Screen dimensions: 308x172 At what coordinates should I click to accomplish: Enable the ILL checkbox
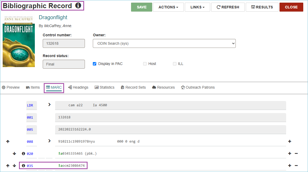(x=175, y=64)
